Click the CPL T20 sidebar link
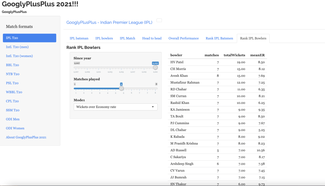This screenshot has height=186, width=325. 12,101
